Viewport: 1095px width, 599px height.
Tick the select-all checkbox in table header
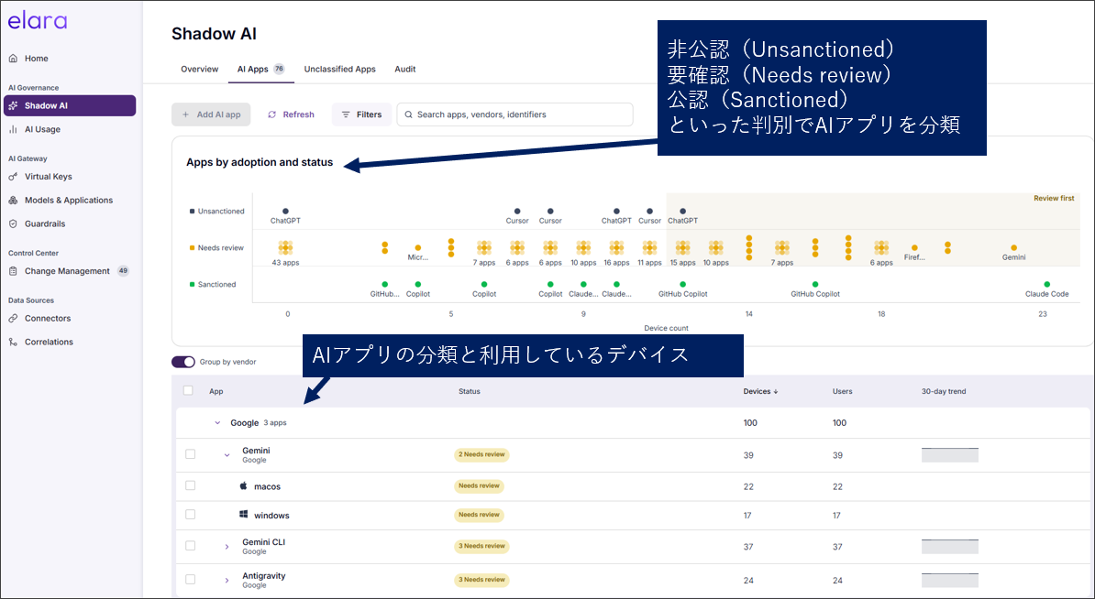click(x=188, y=390)
